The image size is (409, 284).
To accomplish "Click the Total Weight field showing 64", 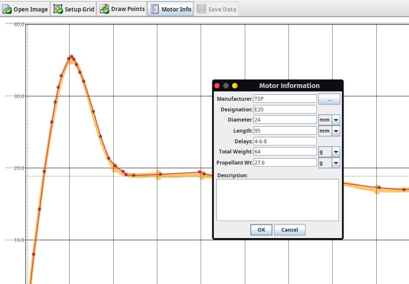I will [x=285, y=151].
